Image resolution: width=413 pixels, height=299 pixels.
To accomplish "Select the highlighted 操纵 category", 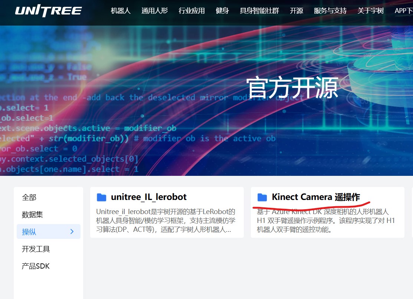I will click(49, 231).
